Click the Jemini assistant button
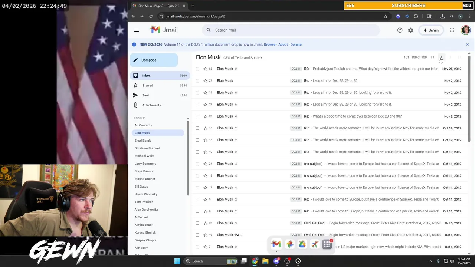The width and height of the screenshot is (475, 267). click(431, 30)
